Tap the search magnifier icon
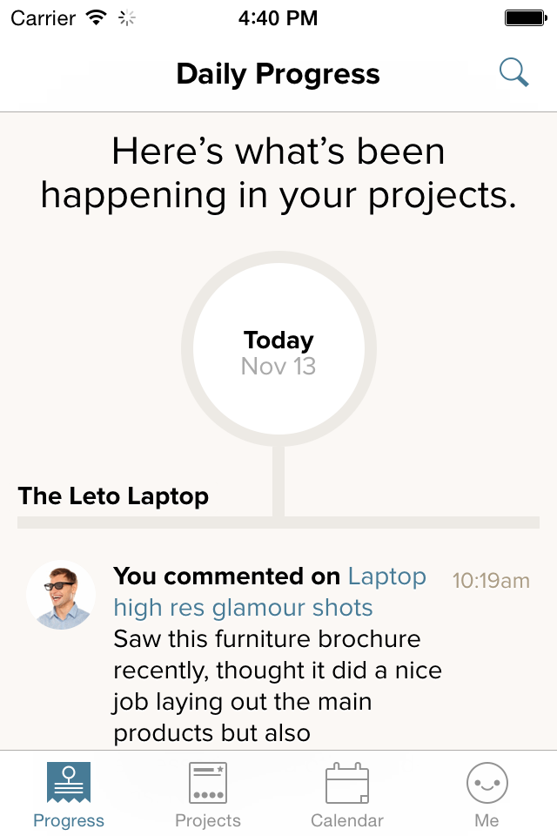The image size is (557, 836). (x=514, y=73)
